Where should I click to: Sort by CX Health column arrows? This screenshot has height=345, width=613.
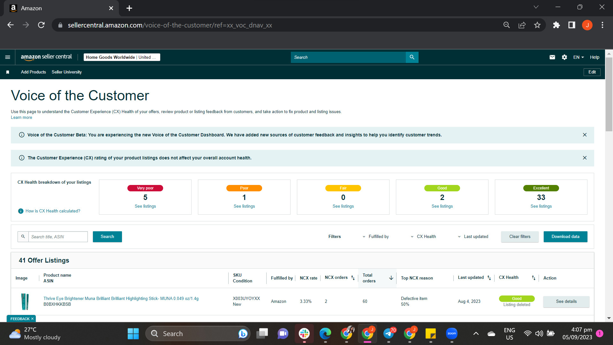tap(534, 278)
